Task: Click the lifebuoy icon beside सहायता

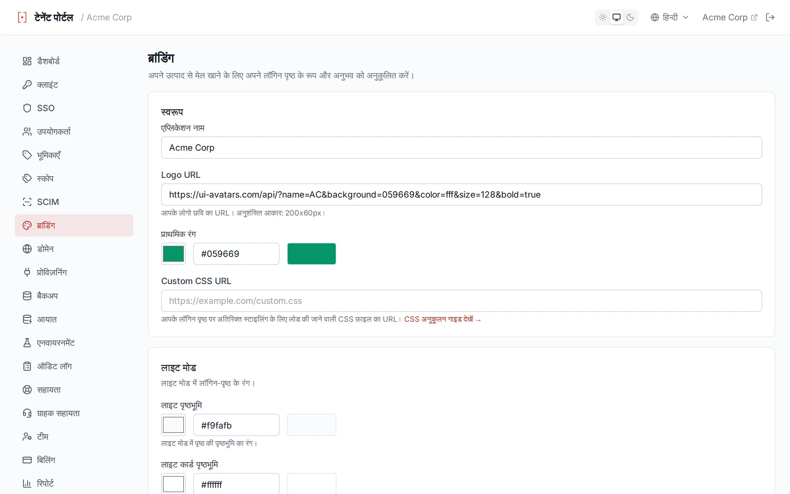Action: pyautogui.click(x=27, y=390)
